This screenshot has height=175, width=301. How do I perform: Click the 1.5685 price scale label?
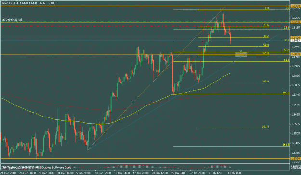[x=295, y=105]
